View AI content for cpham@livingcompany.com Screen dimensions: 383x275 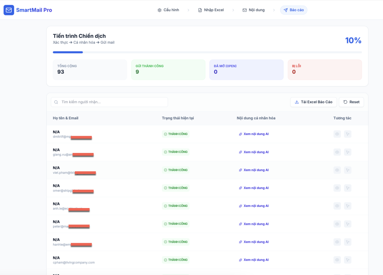tap(256, 260)
